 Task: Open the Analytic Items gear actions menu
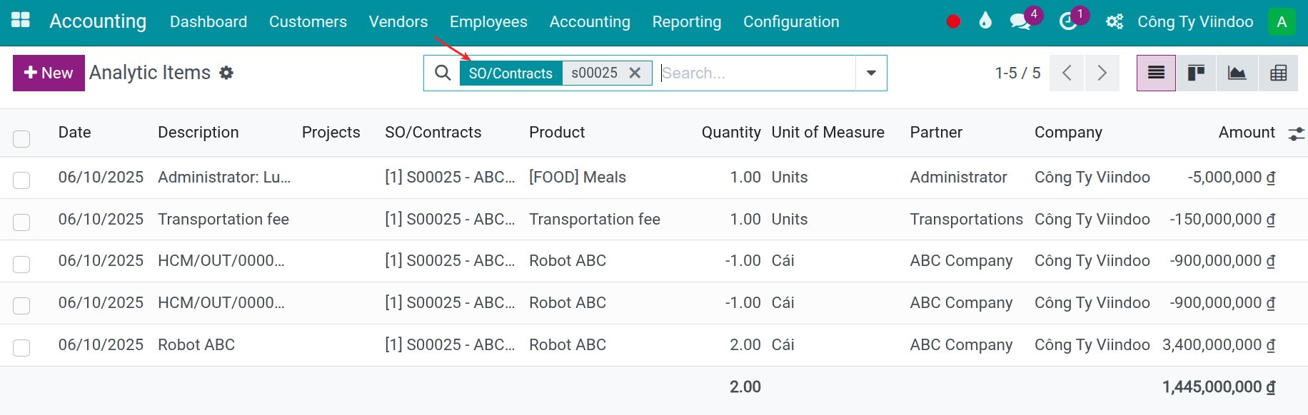click(x=226, y=73)
